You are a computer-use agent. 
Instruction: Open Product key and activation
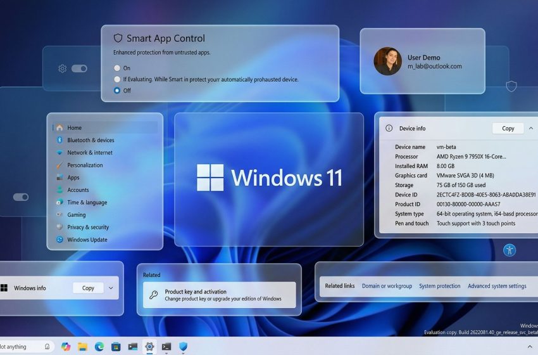219,295
